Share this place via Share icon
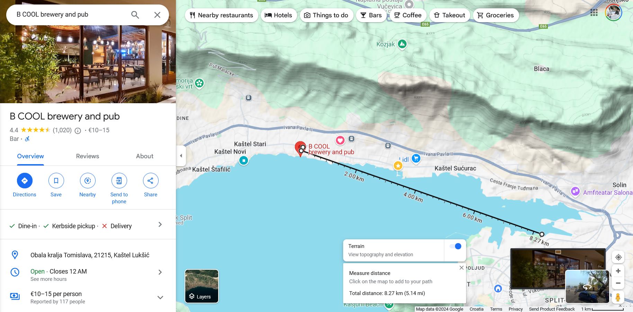Image resolution: width=633 pixels, height=312 pixels. (151, 181)
